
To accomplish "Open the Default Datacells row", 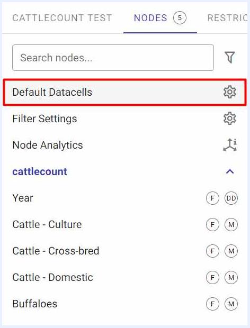I will pyautogui.click(x=125, y=92).
